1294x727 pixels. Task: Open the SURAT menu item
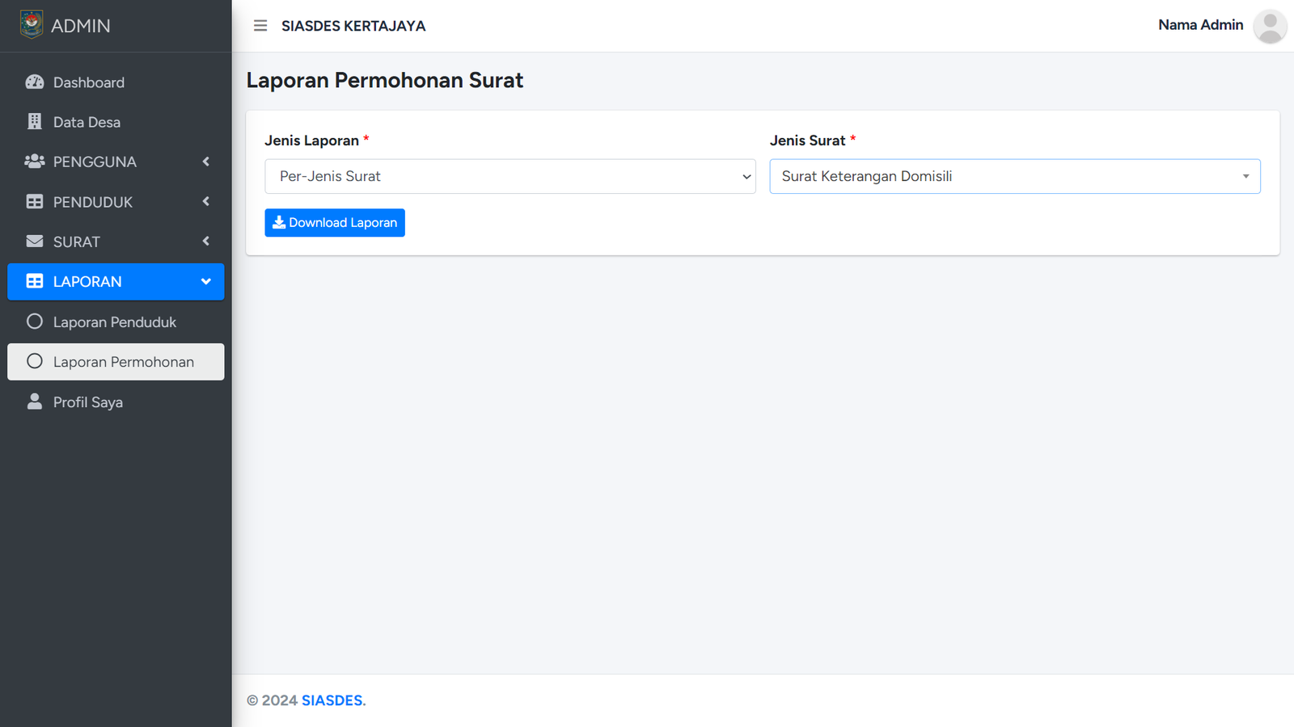77,242
